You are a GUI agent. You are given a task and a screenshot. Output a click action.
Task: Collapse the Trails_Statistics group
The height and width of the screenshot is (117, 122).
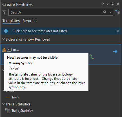tap(3, 104)
